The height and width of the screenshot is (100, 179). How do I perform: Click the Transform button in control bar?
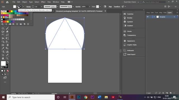(117, 7)
